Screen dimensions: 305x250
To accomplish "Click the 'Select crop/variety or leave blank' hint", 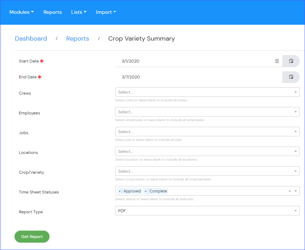I will [x=163, y=179].
